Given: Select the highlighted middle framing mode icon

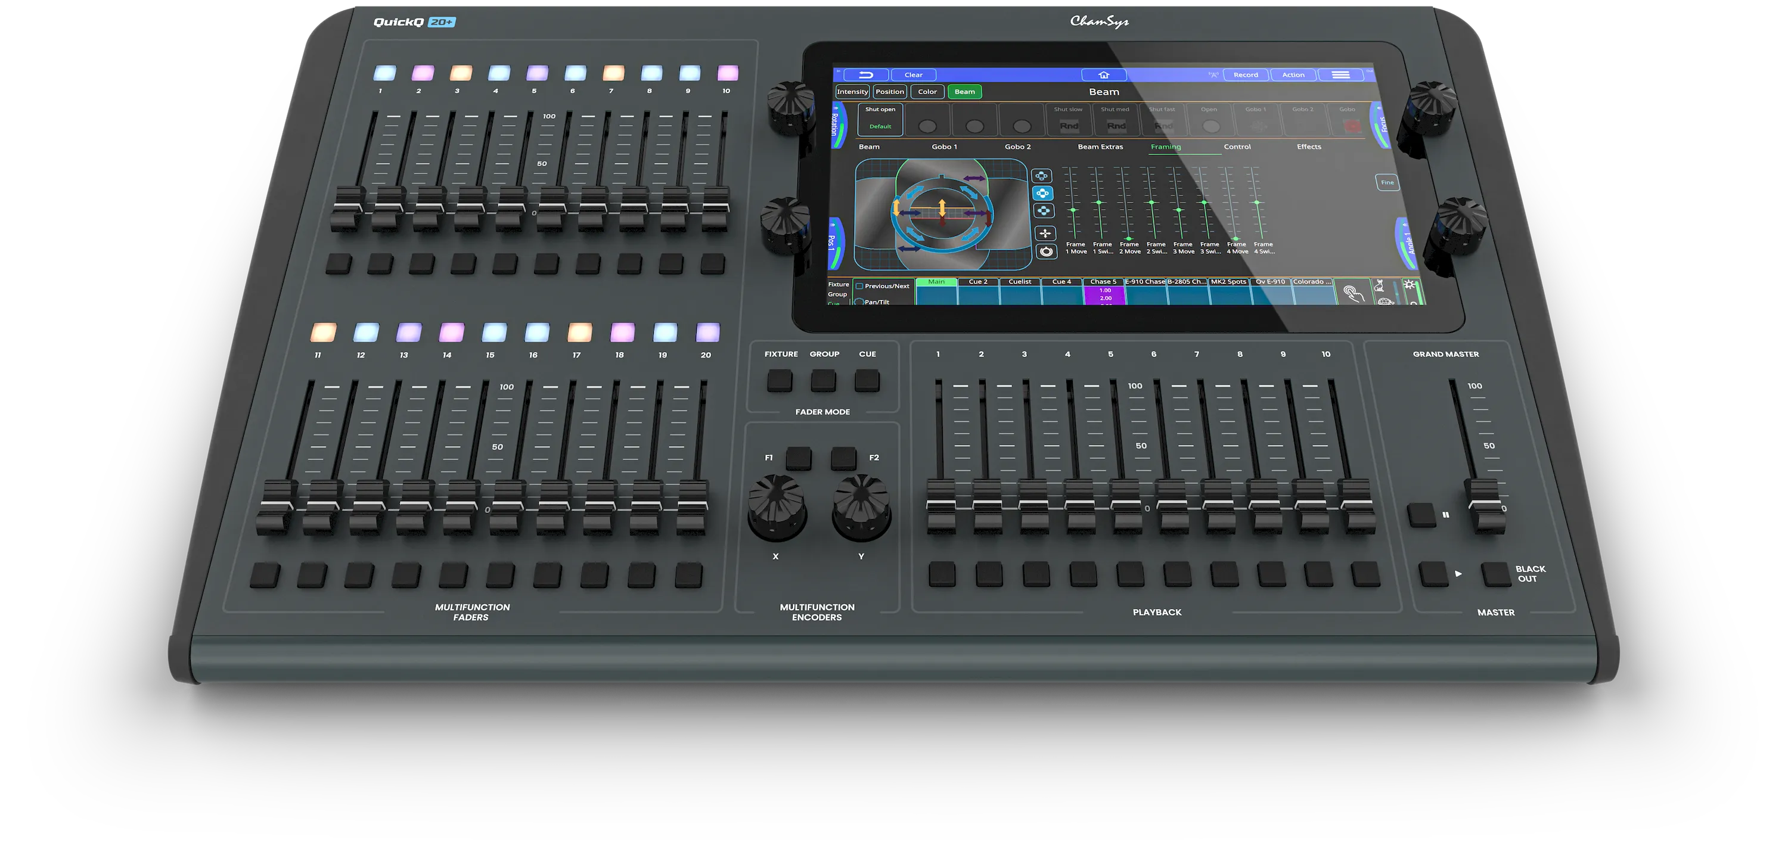Looking at the screenshot, I should coord(1042,194).
